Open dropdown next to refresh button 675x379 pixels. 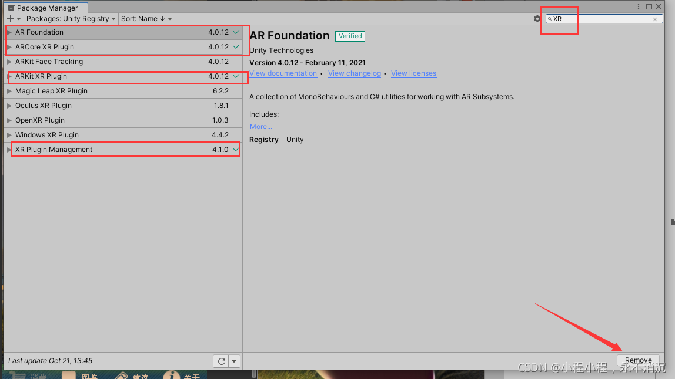pyautogui.click(x=234, y=361)
